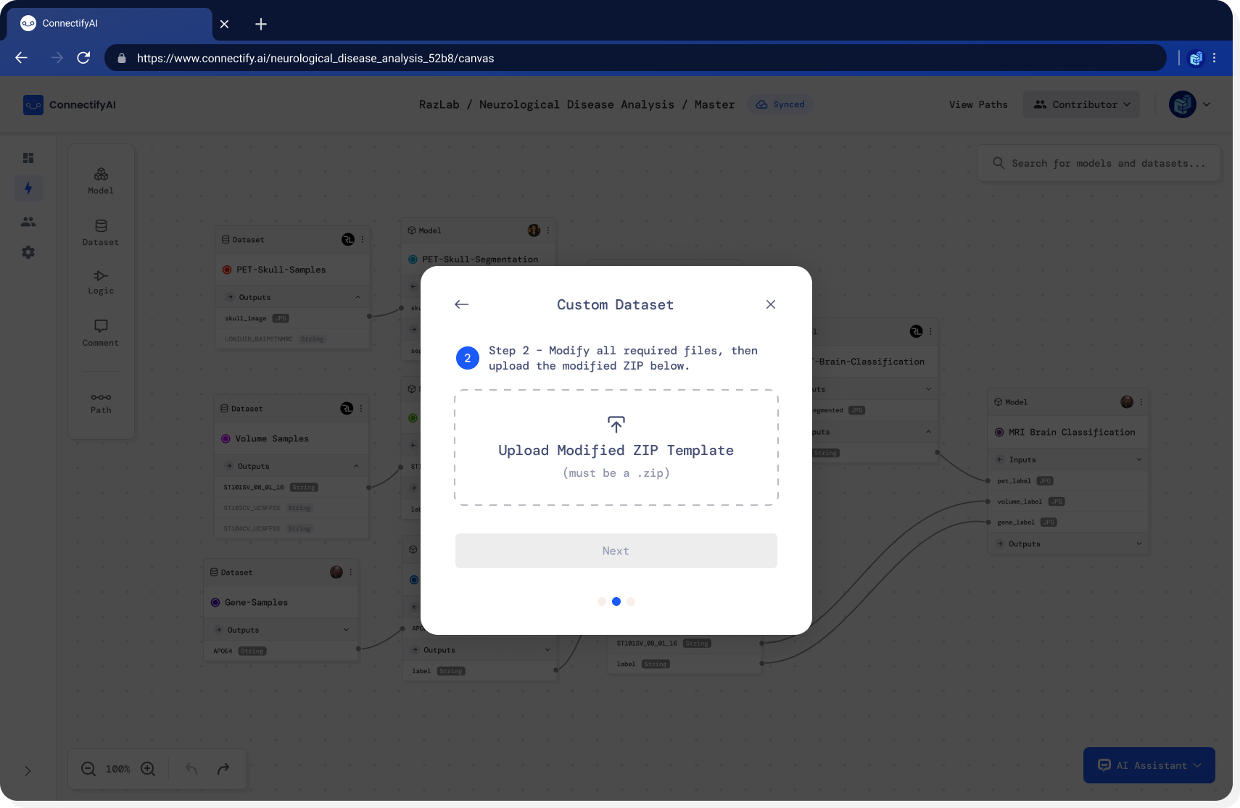Click the Upload Modified ZIP Template area

click(x=616, y=447)
